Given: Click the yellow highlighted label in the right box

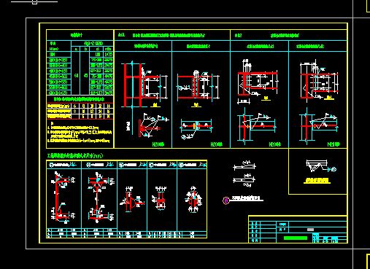Looking at the screenshot, I should point(317,181).
